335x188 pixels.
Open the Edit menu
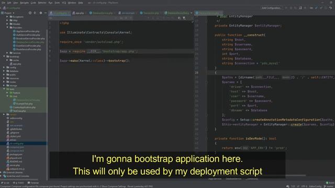click(9, 3)
